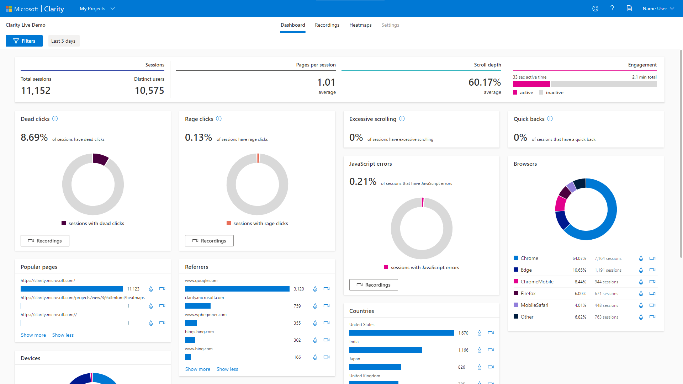Switch to the Recordings tab

point(327,25)
